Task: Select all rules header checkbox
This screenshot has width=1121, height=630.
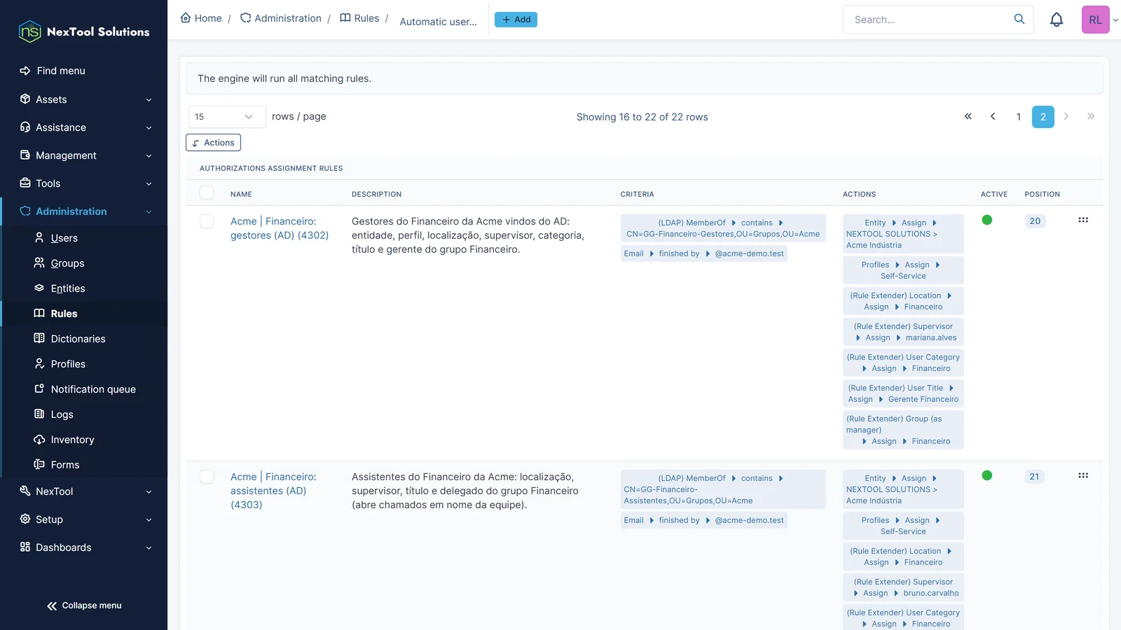Action: pos(207,192)
